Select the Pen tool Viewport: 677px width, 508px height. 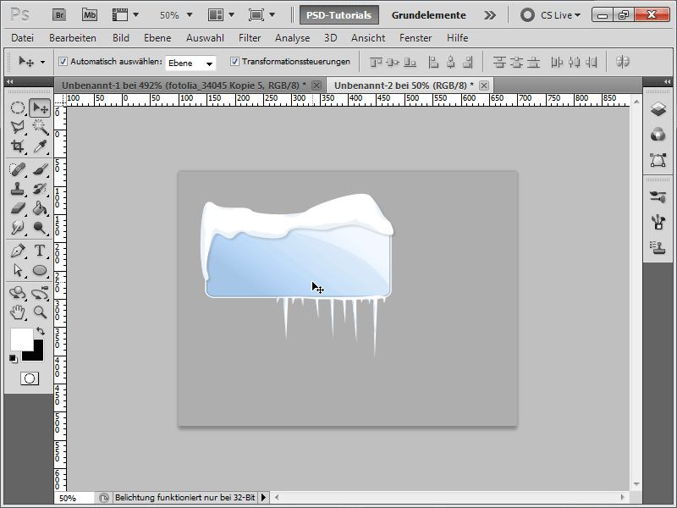[17, 251]
